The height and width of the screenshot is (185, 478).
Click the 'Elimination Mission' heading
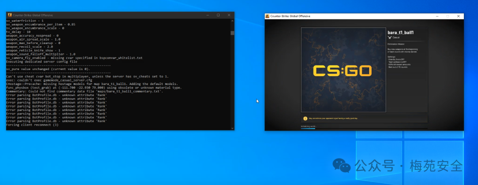tap(395, 44)
